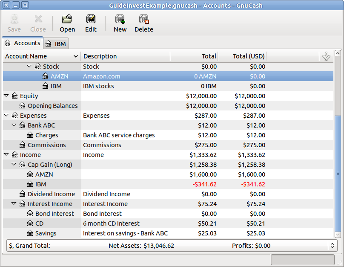The height and width of the screenshot is (267, 344).
Task: Click the $287.00 Expenses total cell
Action: [x=206, y=116]
